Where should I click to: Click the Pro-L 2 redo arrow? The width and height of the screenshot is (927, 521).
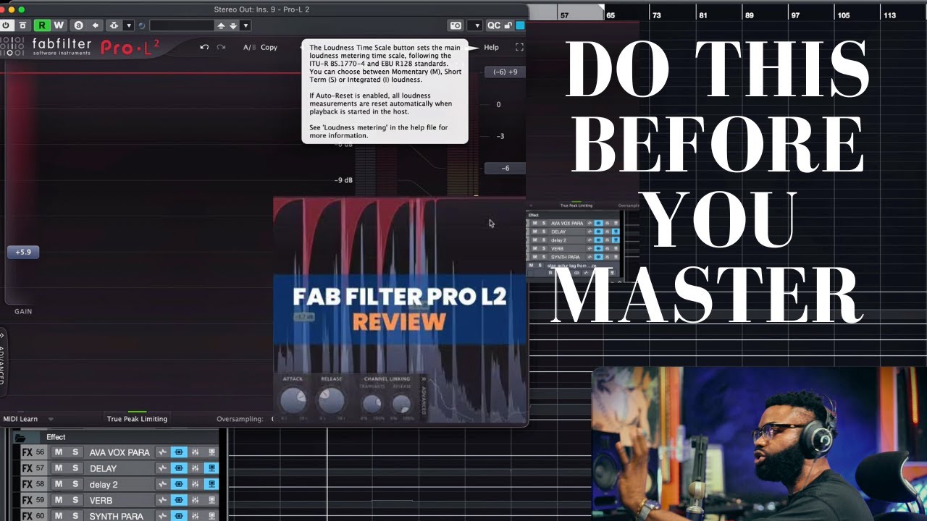coord(221,47)
